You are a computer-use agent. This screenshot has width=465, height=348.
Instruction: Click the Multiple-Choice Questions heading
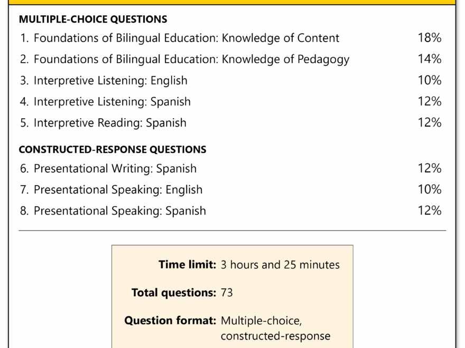(x=93, y=20)
